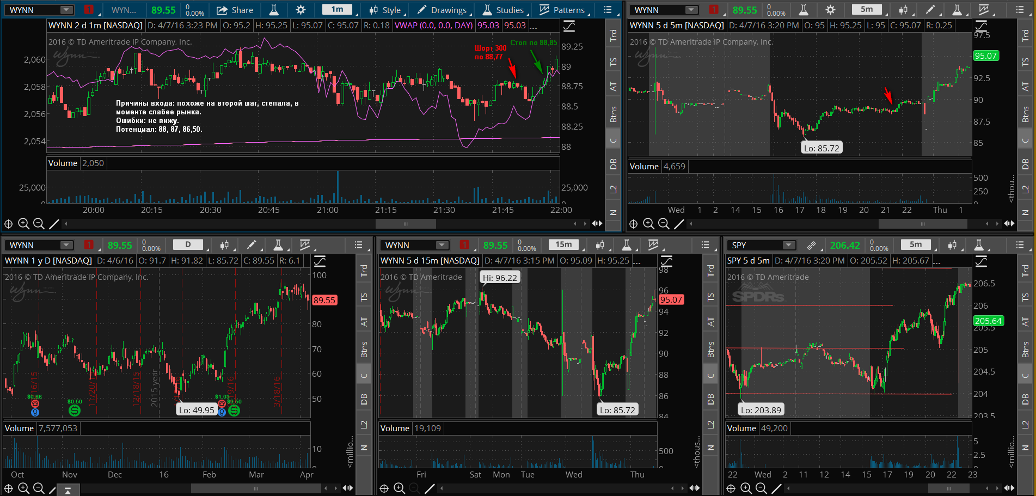Open the Drawings menu

[442, 10]
